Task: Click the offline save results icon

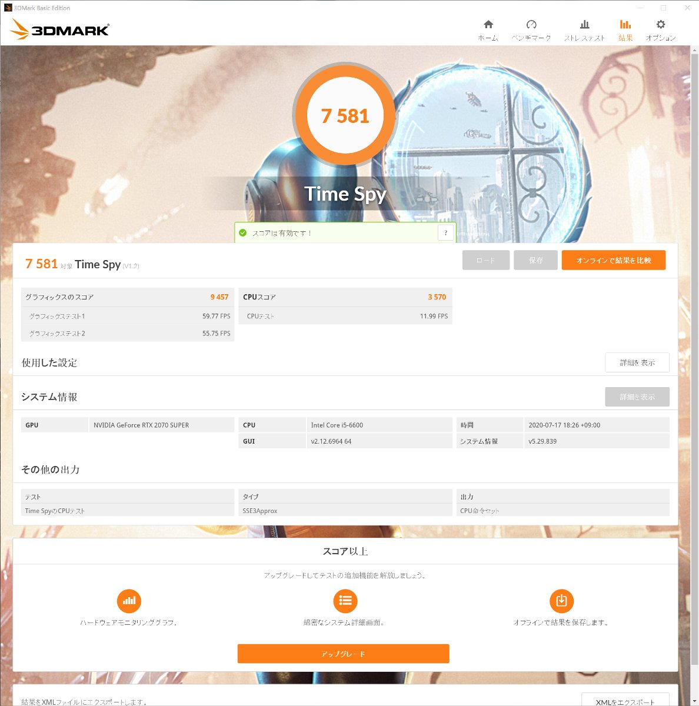Action: 561,601
